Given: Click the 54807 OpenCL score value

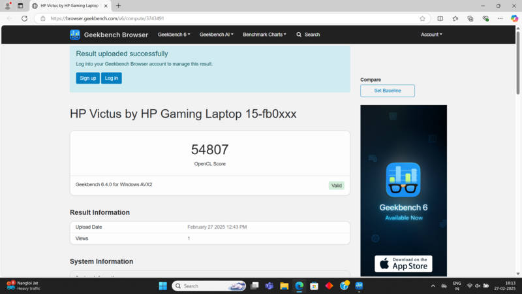Looking at the screenshot, I should coord(209,150).
